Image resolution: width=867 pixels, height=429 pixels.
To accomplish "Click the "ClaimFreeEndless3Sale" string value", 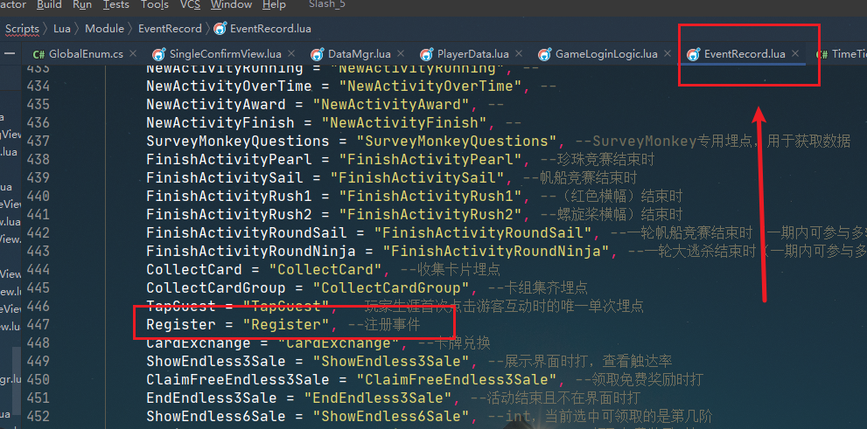I will tap(456, 379).
